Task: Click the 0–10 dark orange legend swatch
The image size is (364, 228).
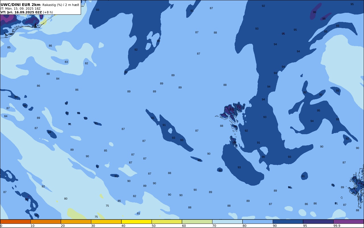Action: pyautogui.click(x=15, y=221)
